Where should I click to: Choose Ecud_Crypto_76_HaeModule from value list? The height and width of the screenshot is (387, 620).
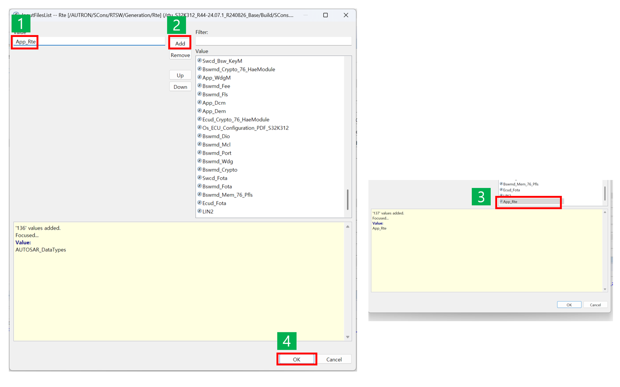point(235,119)
